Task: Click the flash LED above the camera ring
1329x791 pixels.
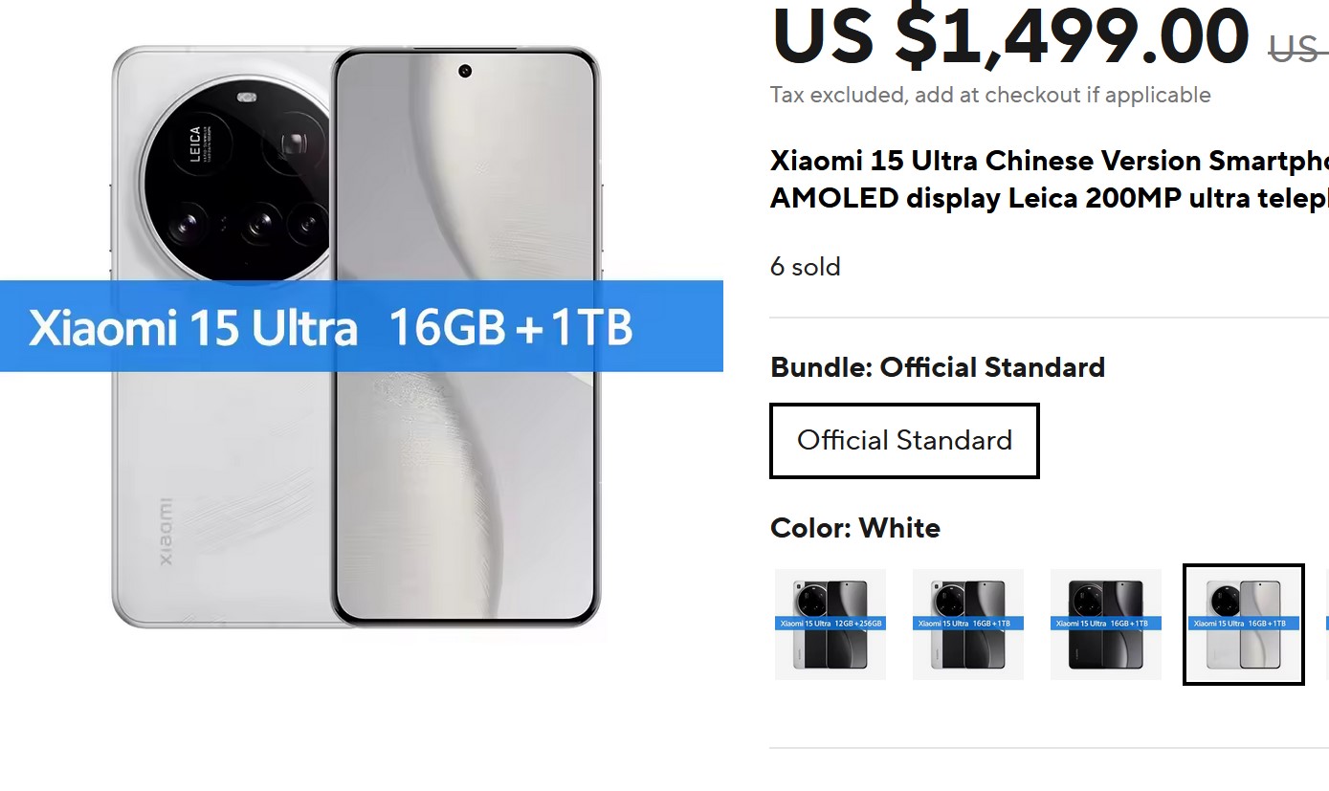Action: (x=248, y=97)
